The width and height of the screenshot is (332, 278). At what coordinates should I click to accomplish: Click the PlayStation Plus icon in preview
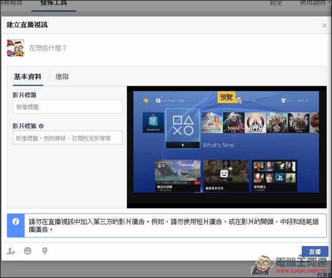pos(146,100)
